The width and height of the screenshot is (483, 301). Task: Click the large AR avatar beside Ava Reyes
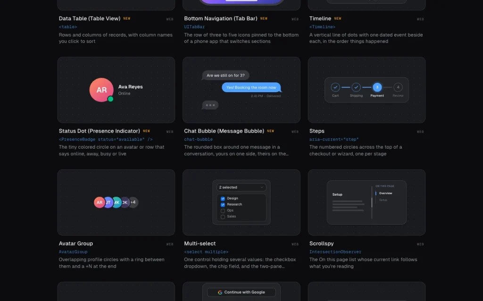pyautogui.click(x=101, y=90)
